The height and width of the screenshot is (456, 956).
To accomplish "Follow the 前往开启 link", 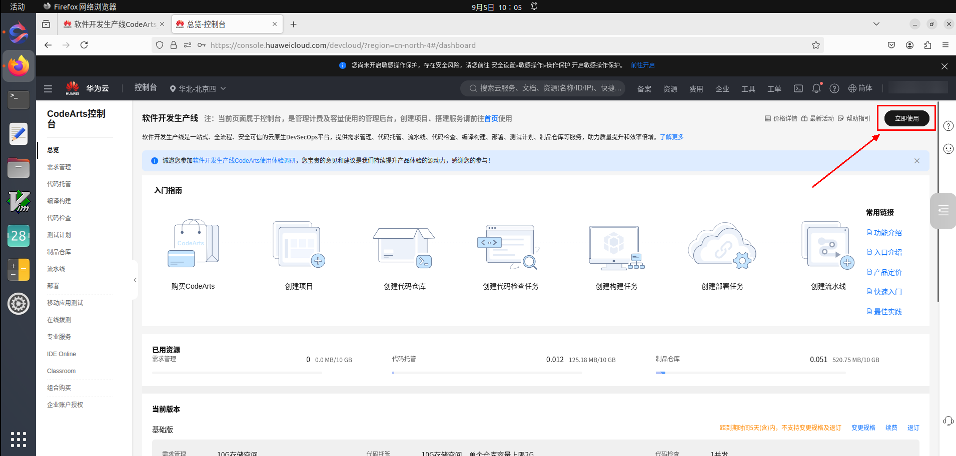I will (643, 65).
